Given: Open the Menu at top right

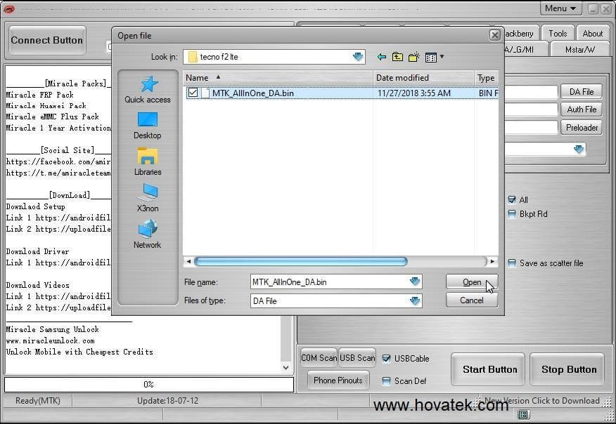Looking at the screenshot, I should pos(560,8).
